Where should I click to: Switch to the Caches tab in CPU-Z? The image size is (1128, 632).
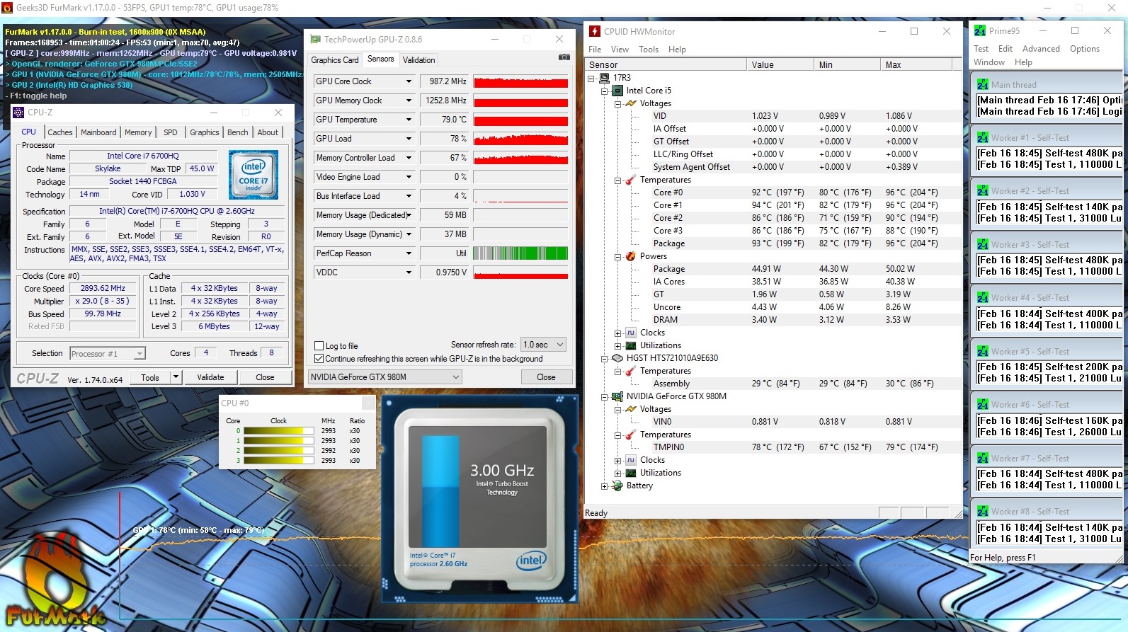[x=60, y=132]
